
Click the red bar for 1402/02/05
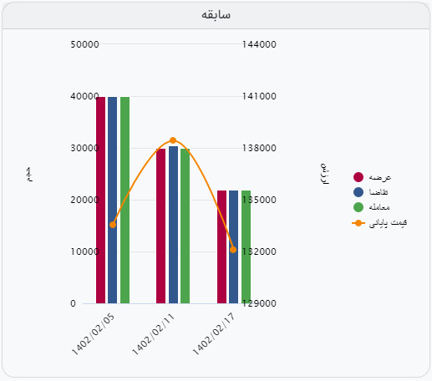(101, 201)
